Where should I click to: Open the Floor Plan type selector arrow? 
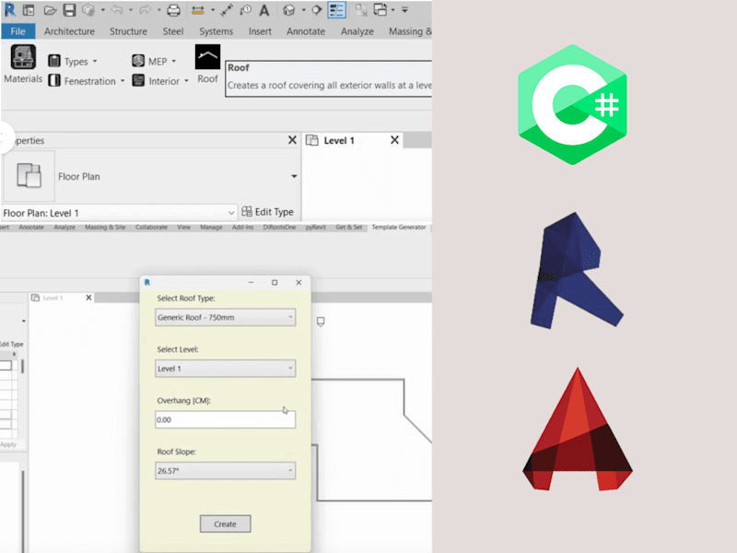tap(294, 176)
